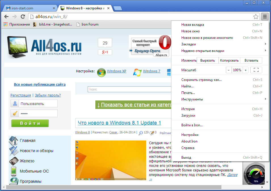Open Все новые публикации сайта link
This screenshot has width=271, height=191.
(40, 85)
